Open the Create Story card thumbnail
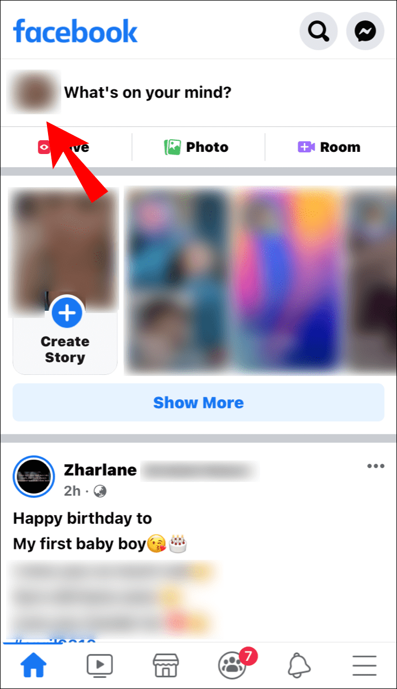Screen dimensions: 397x689 pyautogui.click(x=65, y=281)
